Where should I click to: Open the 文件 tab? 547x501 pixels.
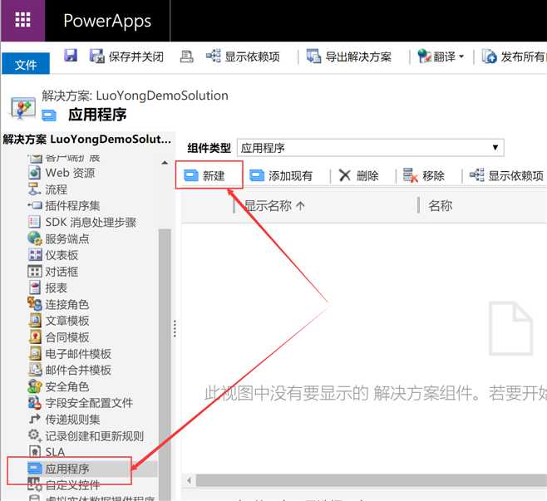26,64
